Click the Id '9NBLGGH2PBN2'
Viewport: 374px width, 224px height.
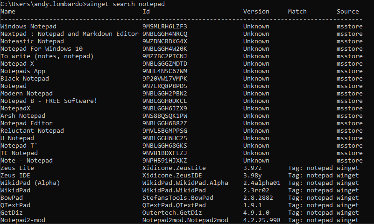click(164, 94)
